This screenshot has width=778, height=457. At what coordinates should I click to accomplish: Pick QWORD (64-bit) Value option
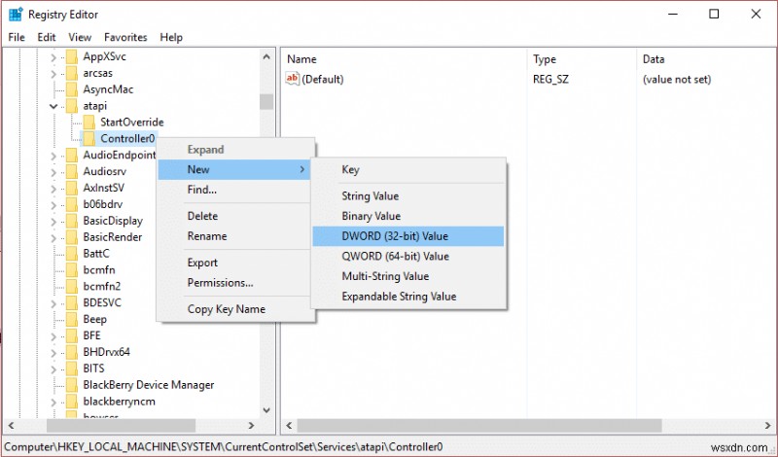(407, 256)
